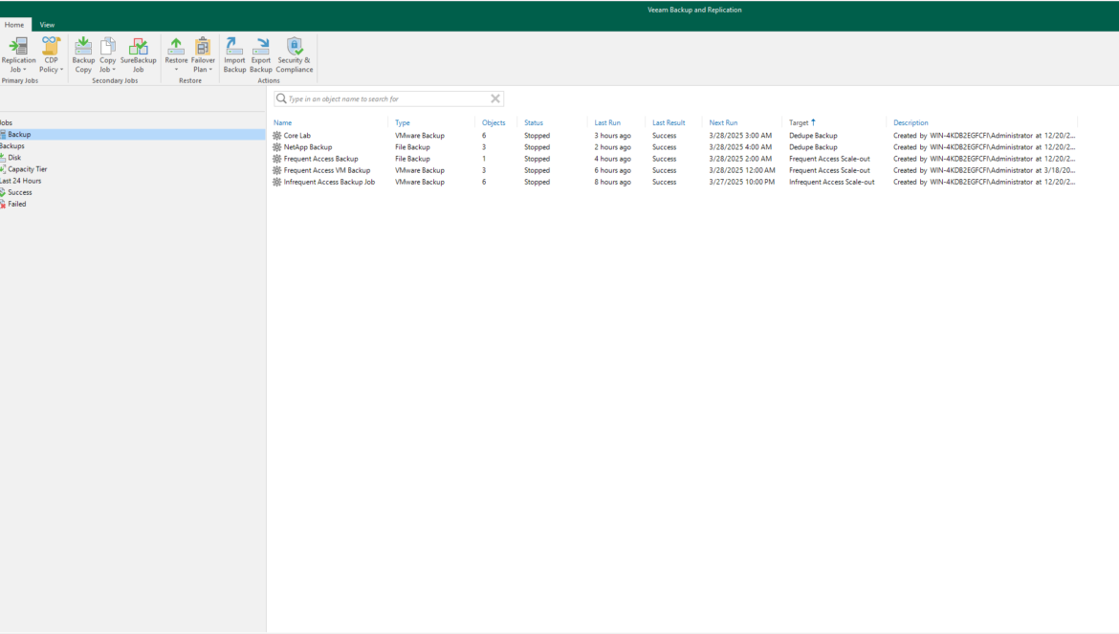
Task: Switch to the View ribbon tab
Action: [47, 24]
